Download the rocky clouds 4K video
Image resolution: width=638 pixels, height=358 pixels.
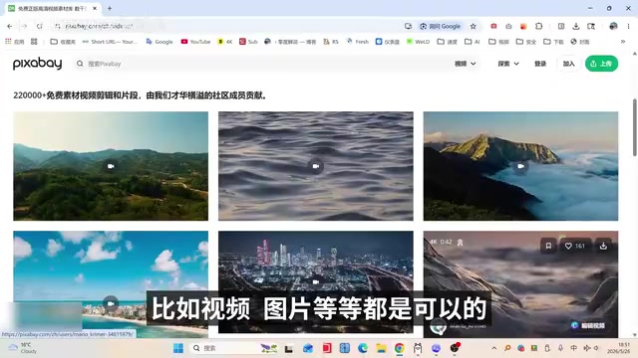click(603, 246)
